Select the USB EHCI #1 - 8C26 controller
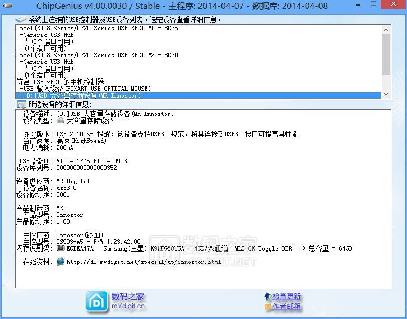This screenshot has width=407, height=319. (97, 28)
